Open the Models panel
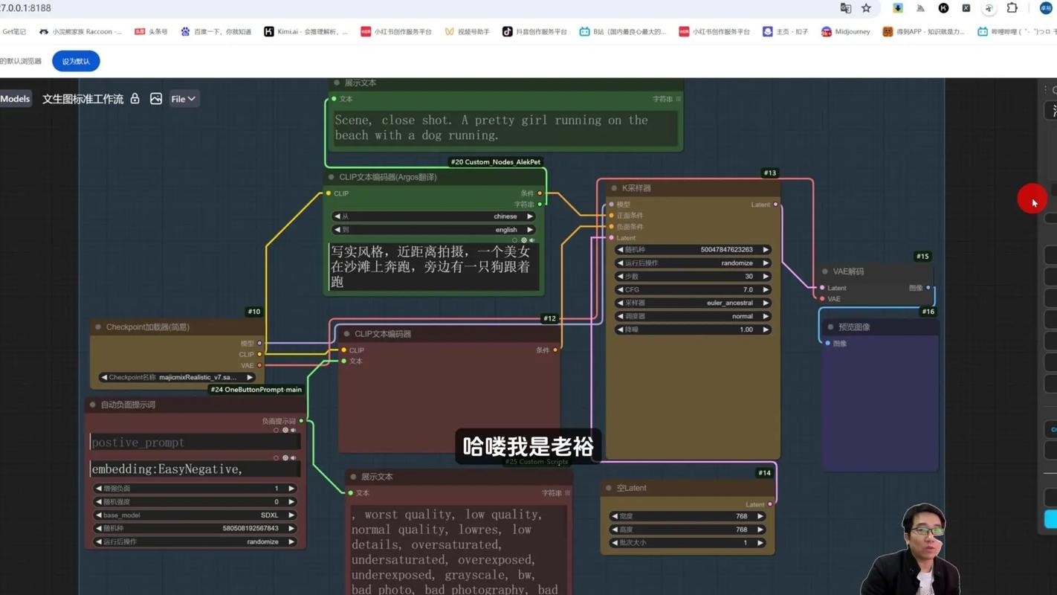This screenshot has width=1057, height=595. tap(15, 98)
